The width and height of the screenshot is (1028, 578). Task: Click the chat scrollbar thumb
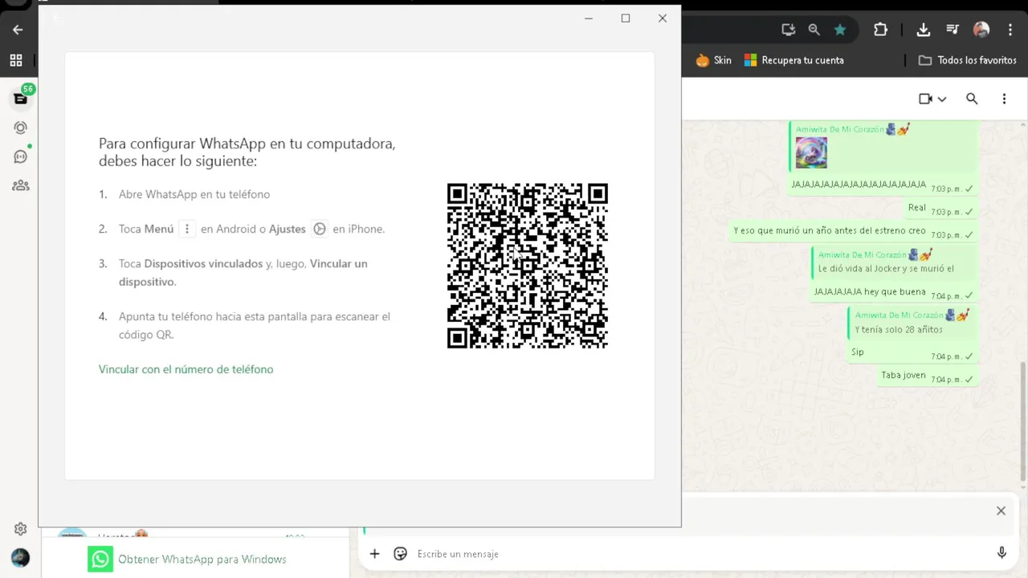point(1022,421)
